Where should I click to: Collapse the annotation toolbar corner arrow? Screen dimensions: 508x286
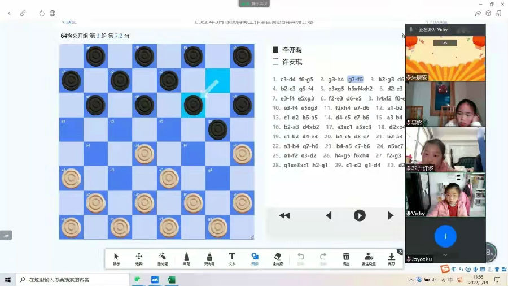(400, 252)
